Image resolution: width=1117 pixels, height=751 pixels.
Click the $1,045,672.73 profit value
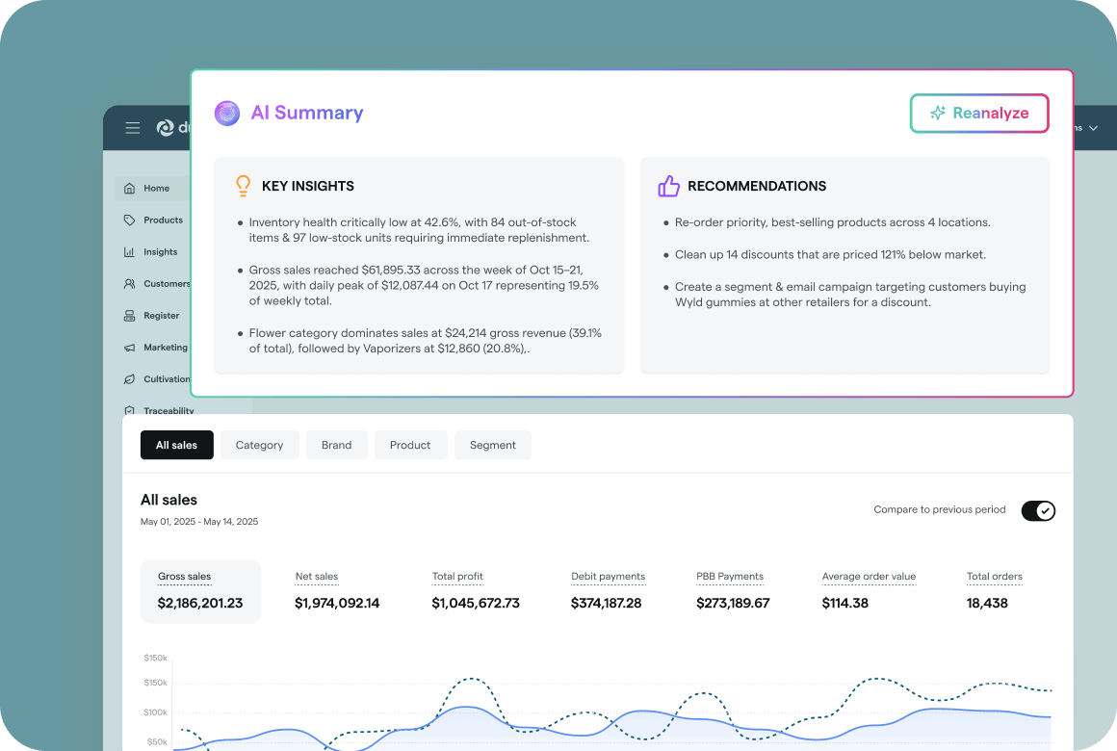(x=476, y=604)
